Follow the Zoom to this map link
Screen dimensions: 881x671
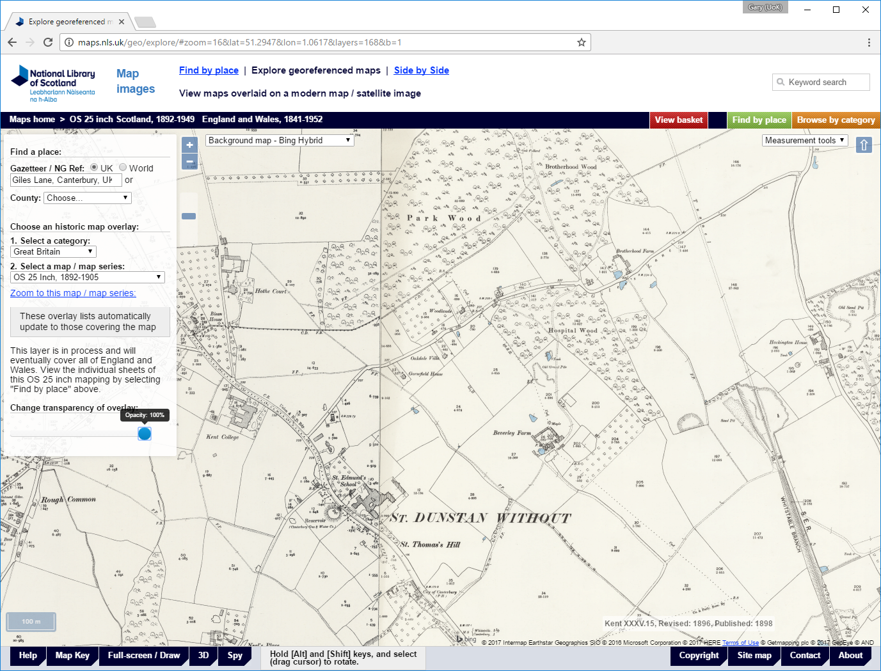pyautogui.click(x=73, y=293)
